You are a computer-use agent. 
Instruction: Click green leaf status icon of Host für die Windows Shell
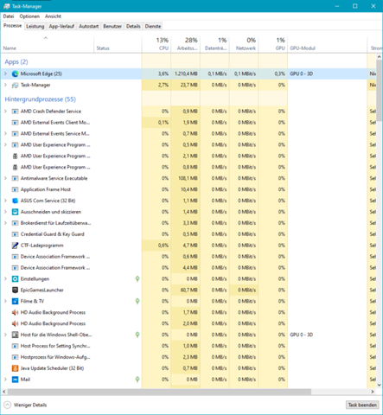click(x=137, y=335)
